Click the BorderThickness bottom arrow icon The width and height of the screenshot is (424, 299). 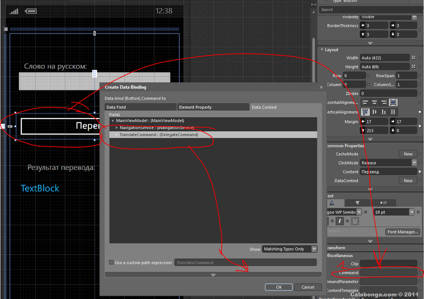tap(393, 34)
